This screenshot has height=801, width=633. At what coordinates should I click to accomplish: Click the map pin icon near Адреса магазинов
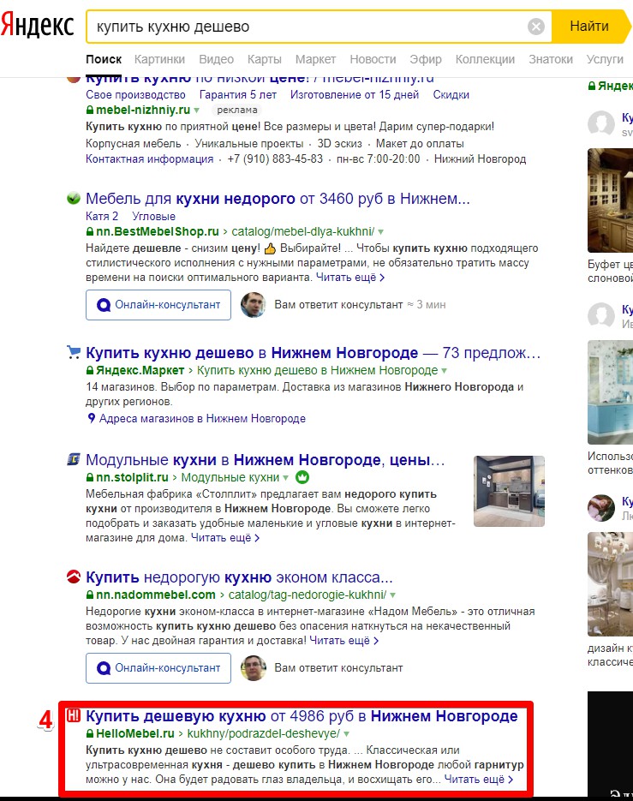(92, 418)
